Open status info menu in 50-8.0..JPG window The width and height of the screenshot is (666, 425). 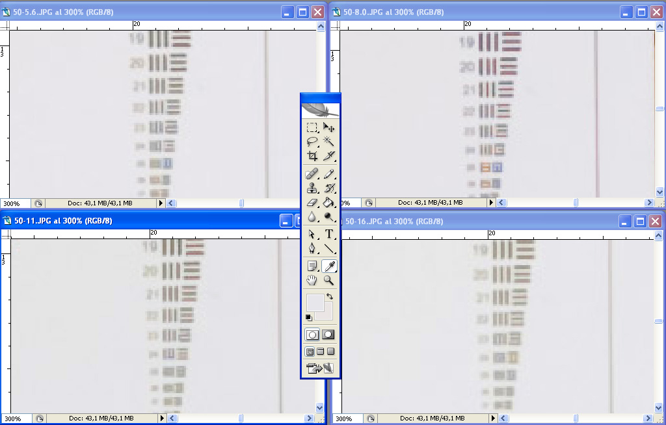pyautogui.click(x=492, y=203)
